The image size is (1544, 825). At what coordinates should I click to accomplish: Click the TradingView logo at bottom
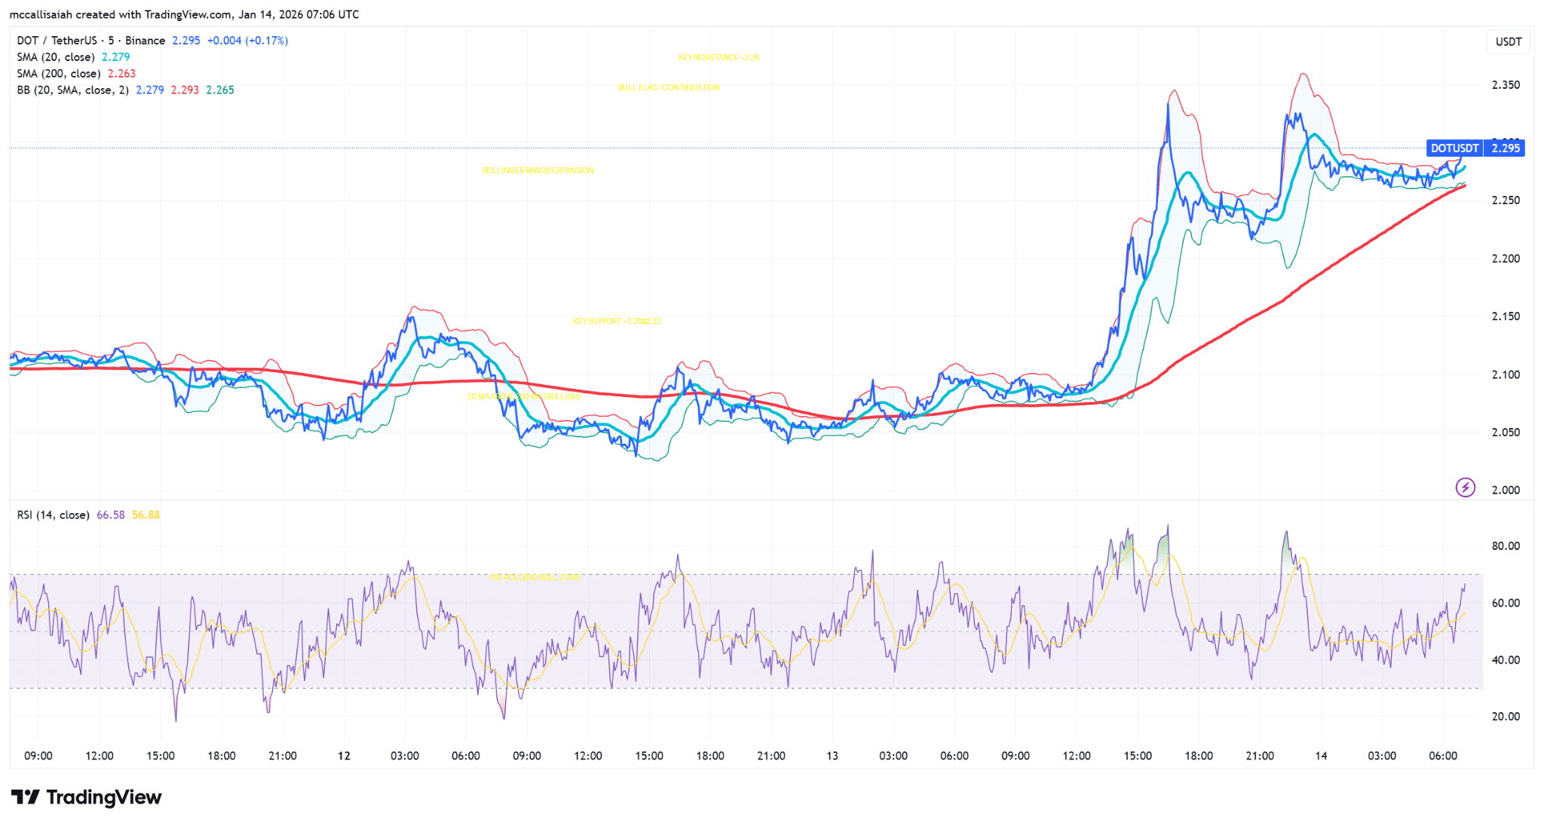pos(87,797)
